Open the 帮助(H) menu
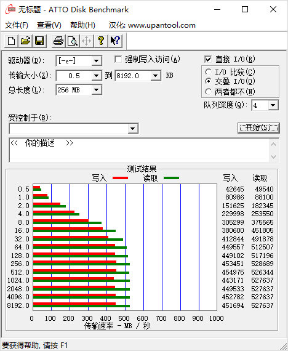The height and width of the screenshot is (351, 288). coord(82,25)
